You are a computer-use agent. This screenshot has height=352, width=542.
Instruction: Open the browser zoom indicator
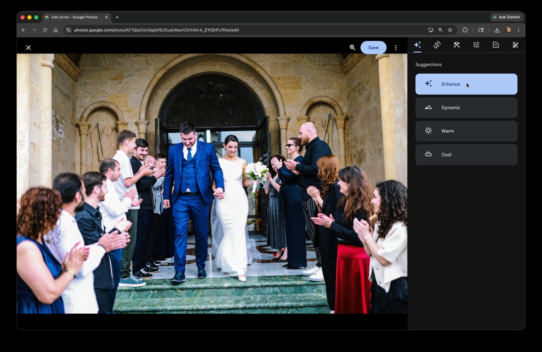pos(440,30)
